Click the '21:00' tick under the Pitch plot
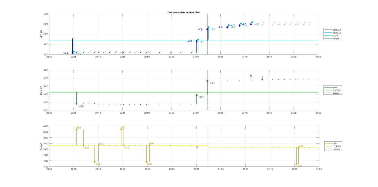This screenshot has width=378, height=187. click(x=196, y=113)
